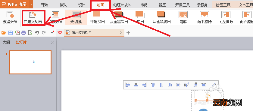Select the 动画 ribbon tab
Image resolution: width=253 pixels, height=111 pixels.
click(x=101, y=5)
